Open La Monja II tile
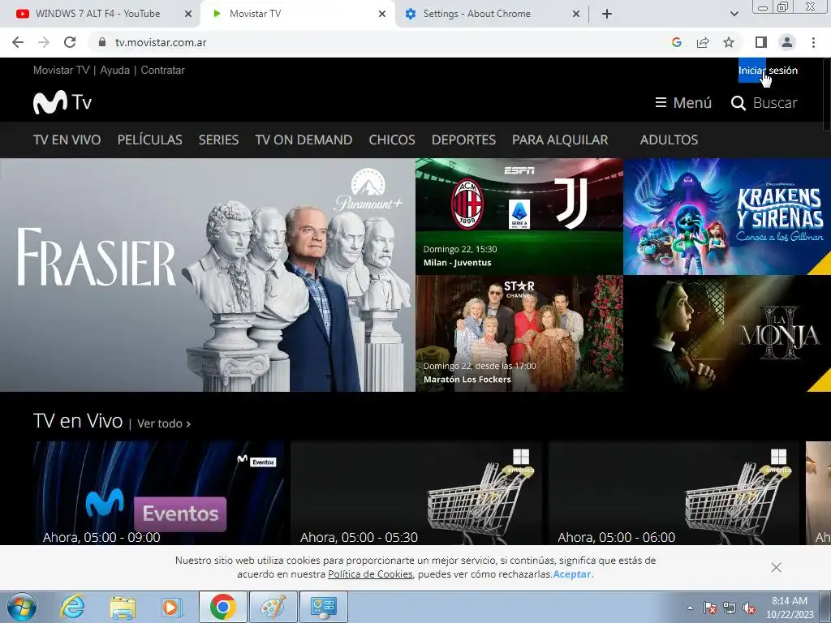Image resolution: width=831 pixels, height=623 pixels. pyautogui.click(x=727, y=333)
